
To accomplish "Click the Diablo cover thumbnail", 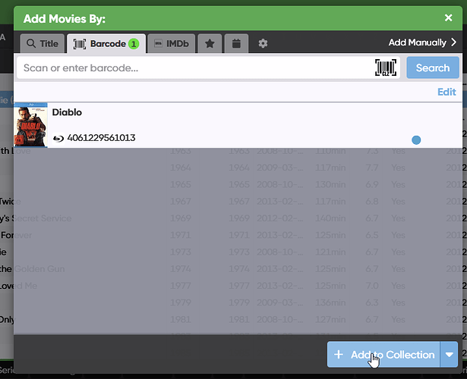I will pos(30,125).
